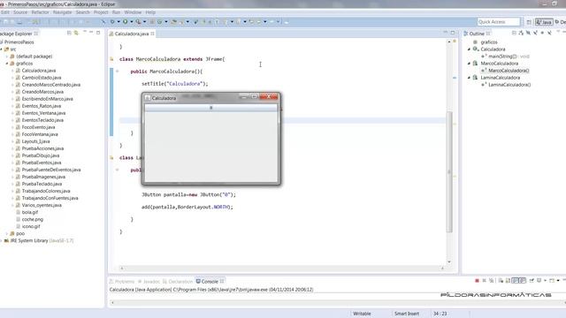Screen dimensions: 566x318
Task: Click Remove Launch icon in Console toolbar
Action: [x=484, y=281]
